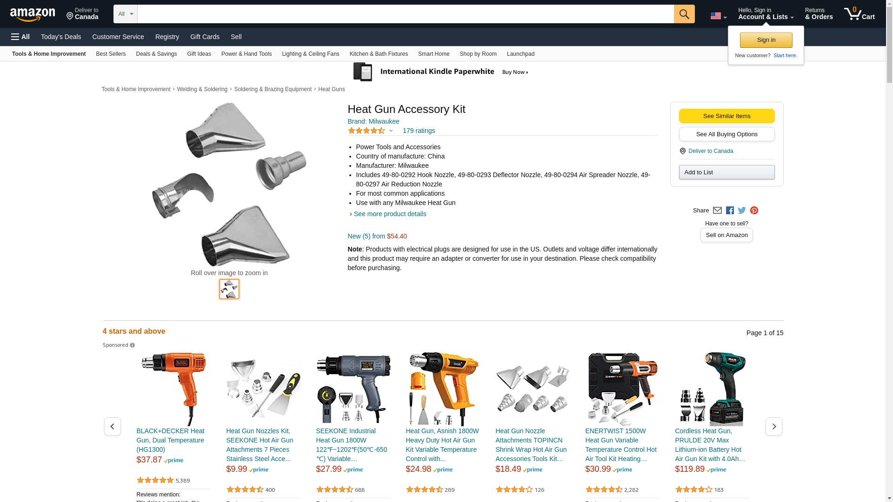Image resolution: width=893 pixels, height=502 pixels.
Task: Go to next carousel page arrow
Action: pos(774,426)
